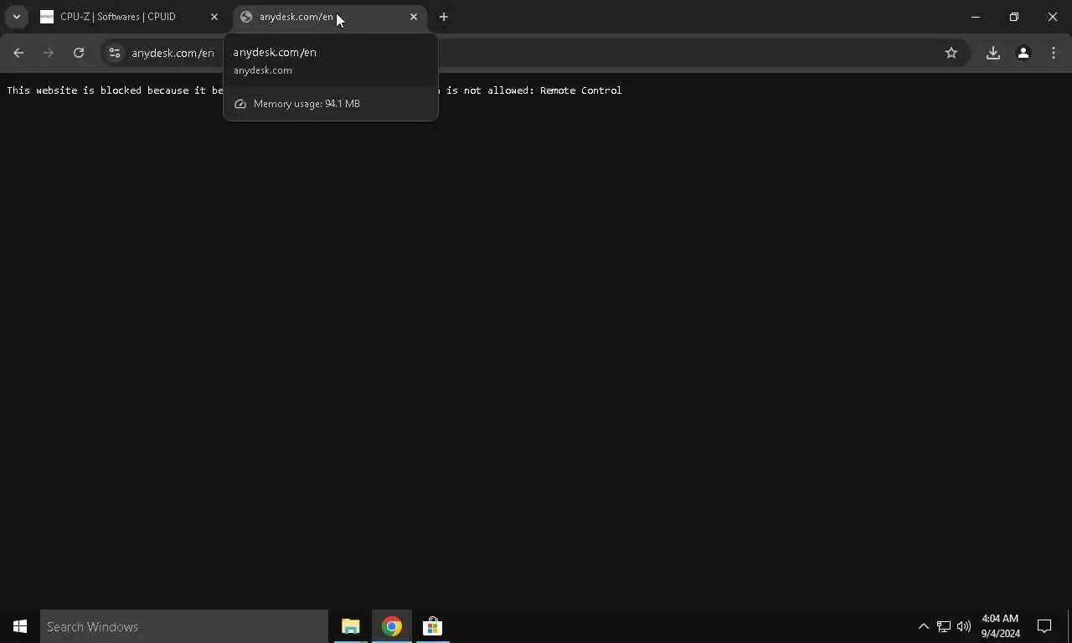
Task: Open Microsoft Store from taskbar
Action: coord(433,626)
